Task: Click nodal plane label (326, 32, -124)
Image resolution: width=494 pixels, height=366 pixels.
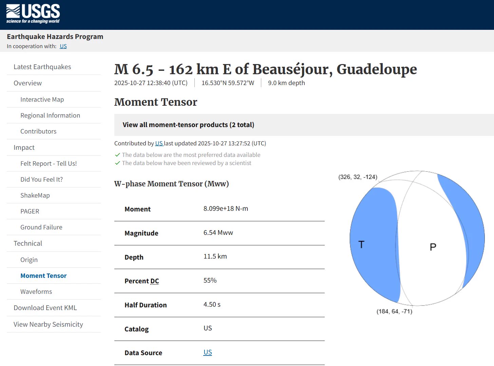Action: pos(358,177)
